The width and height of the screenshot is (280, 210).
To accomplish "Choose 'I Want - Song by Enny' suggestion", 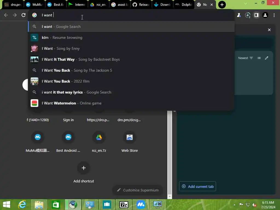I will tap(131, 48).
